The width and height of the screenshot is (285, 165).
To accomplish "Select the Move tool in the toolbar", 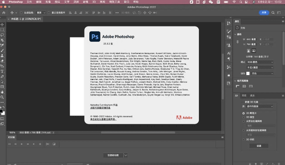I will 2,25.
